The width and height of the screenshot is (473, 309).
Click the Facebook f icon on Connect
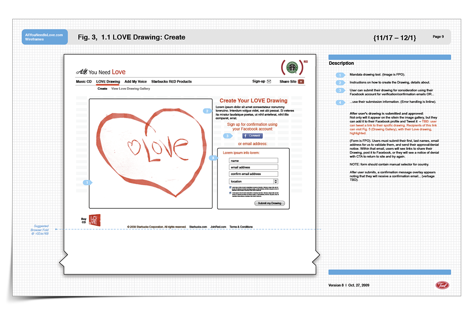[245, 136]
